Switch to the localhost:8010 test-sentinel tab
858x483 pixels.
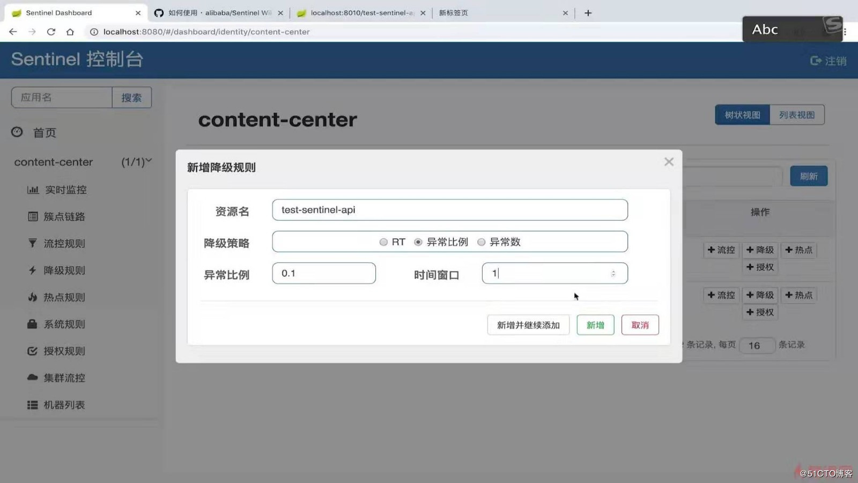click(360, 13)
